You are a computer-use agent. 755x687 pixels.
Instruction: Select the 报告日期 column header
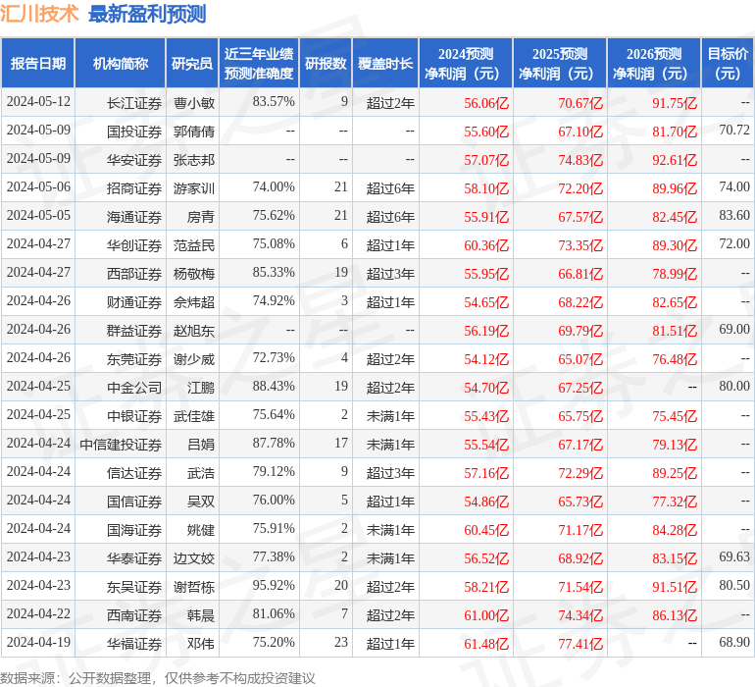pos(38,63)
